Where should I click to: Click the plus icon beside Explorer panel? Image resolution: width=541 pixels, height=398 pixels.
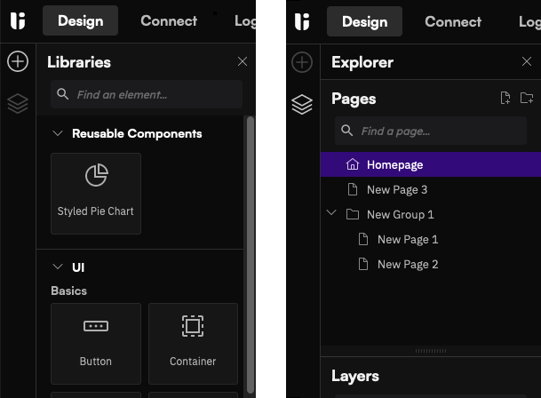coord(302,62)
